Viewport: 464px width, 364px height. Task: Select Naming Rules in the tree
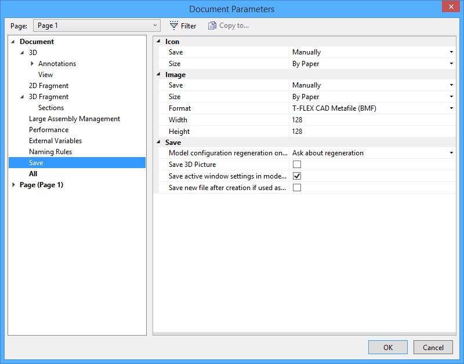click(50, 152)
